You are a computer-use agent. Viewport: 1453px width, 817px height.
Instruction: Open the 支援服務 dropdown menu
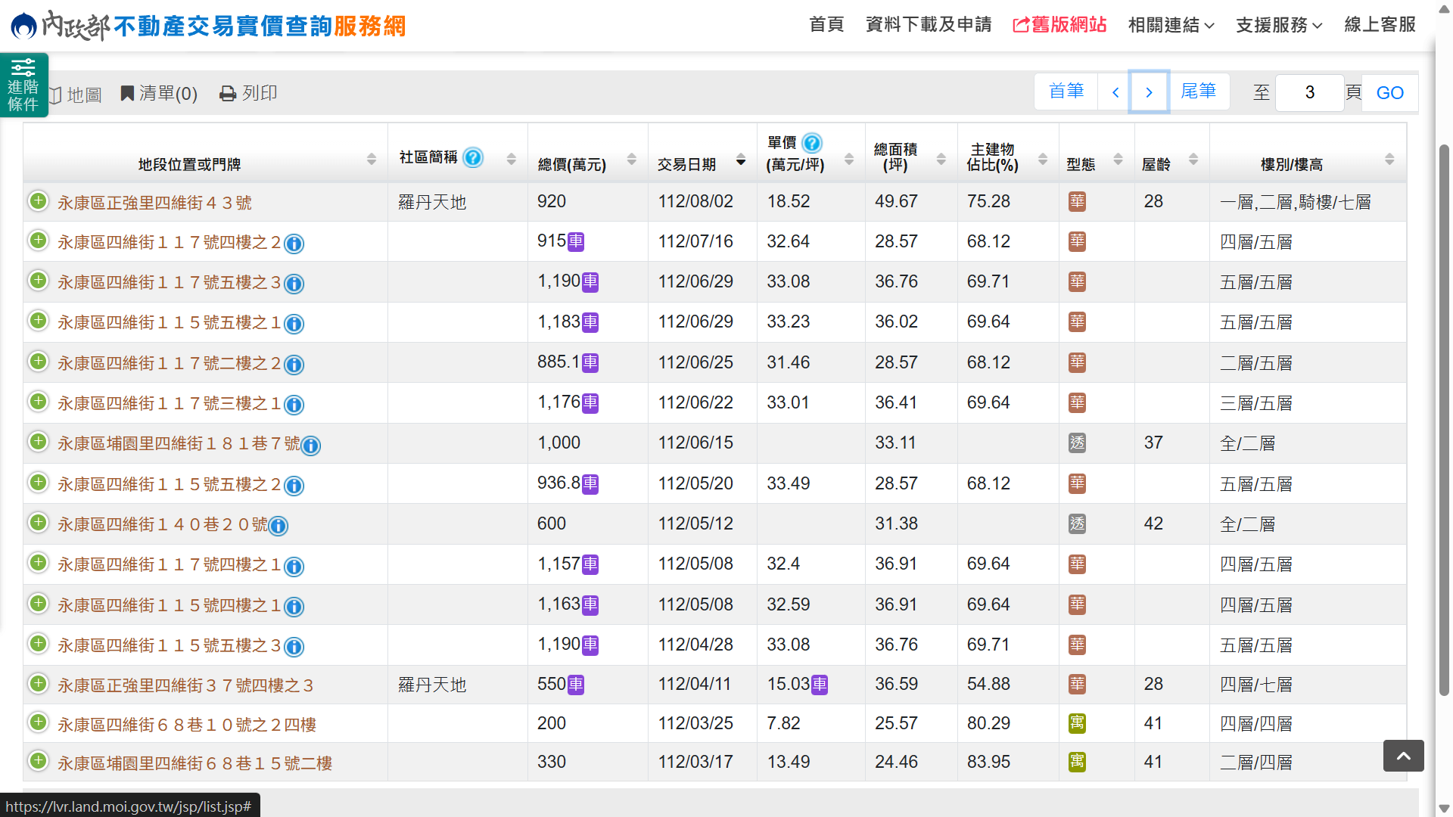point(1278,25)
